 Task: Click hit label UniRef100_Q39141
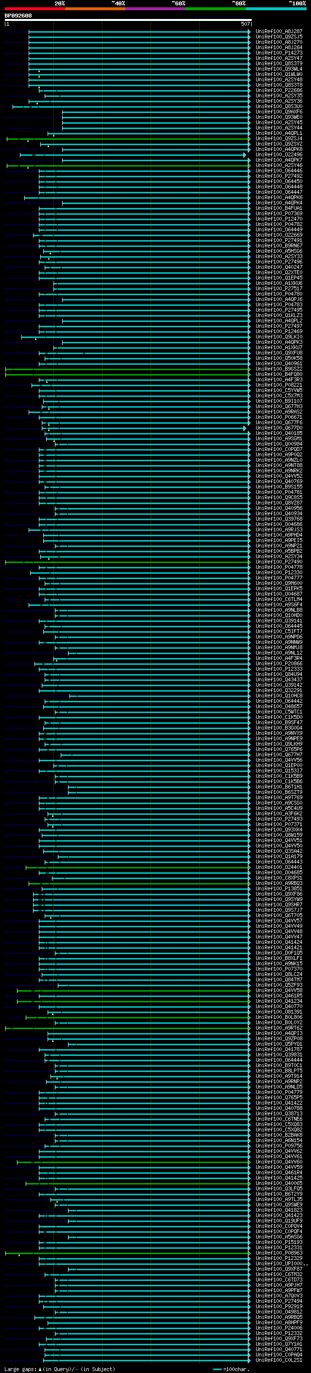point(279,621)
